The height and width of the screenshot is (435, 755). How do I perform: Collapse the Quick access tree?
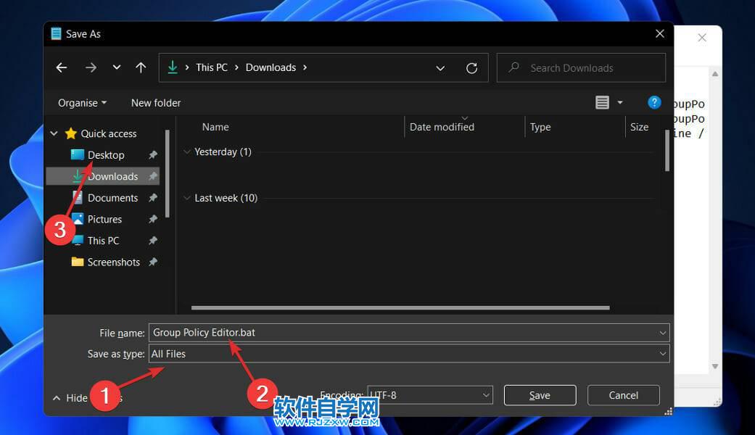tap(54, 133)
